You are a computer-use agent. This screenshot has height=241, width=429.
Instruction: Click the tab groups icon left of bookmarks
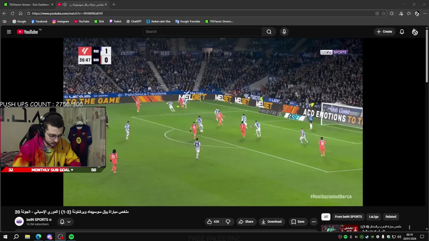pos(4,21)
